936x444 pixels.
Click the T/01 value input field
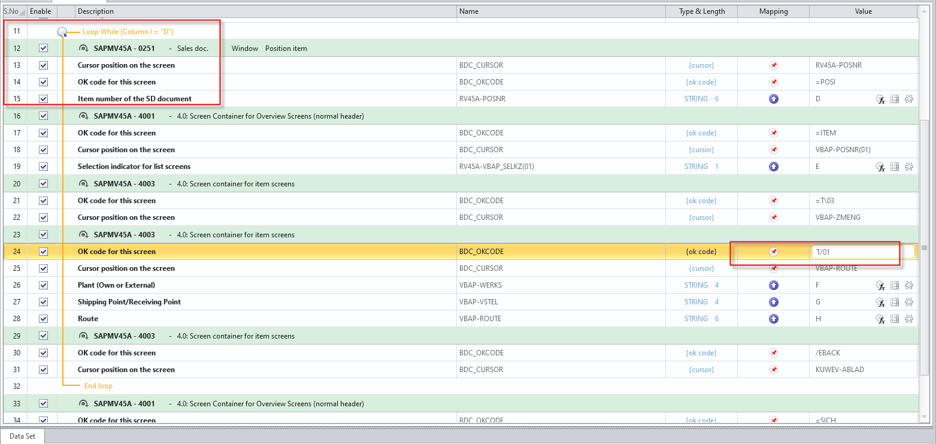coord(862,252)
